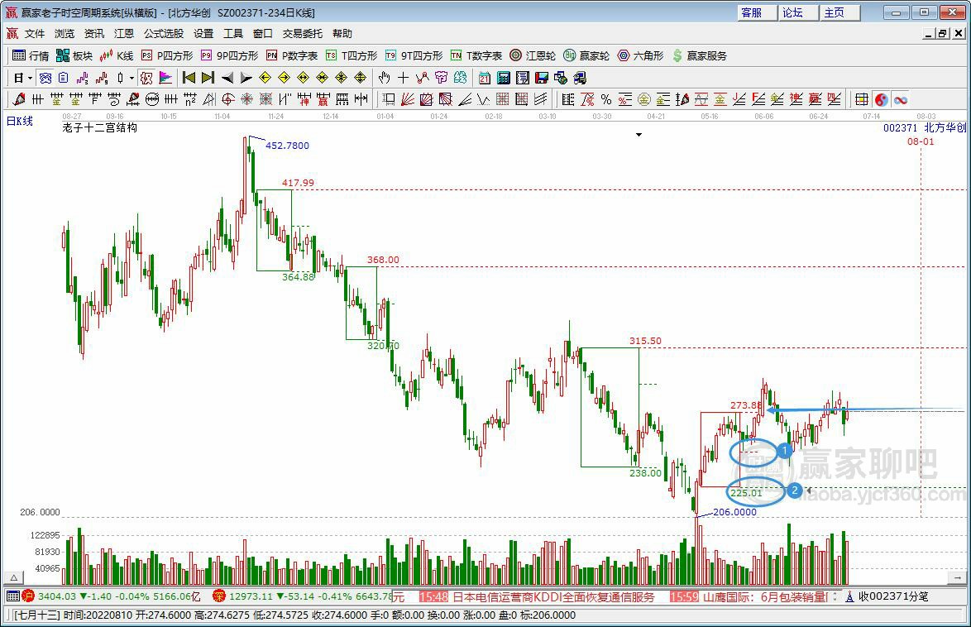Open the 赢家轮 wheel tool
The width and height of the screenshot is (971, 627).
click(x=586, y=55)
